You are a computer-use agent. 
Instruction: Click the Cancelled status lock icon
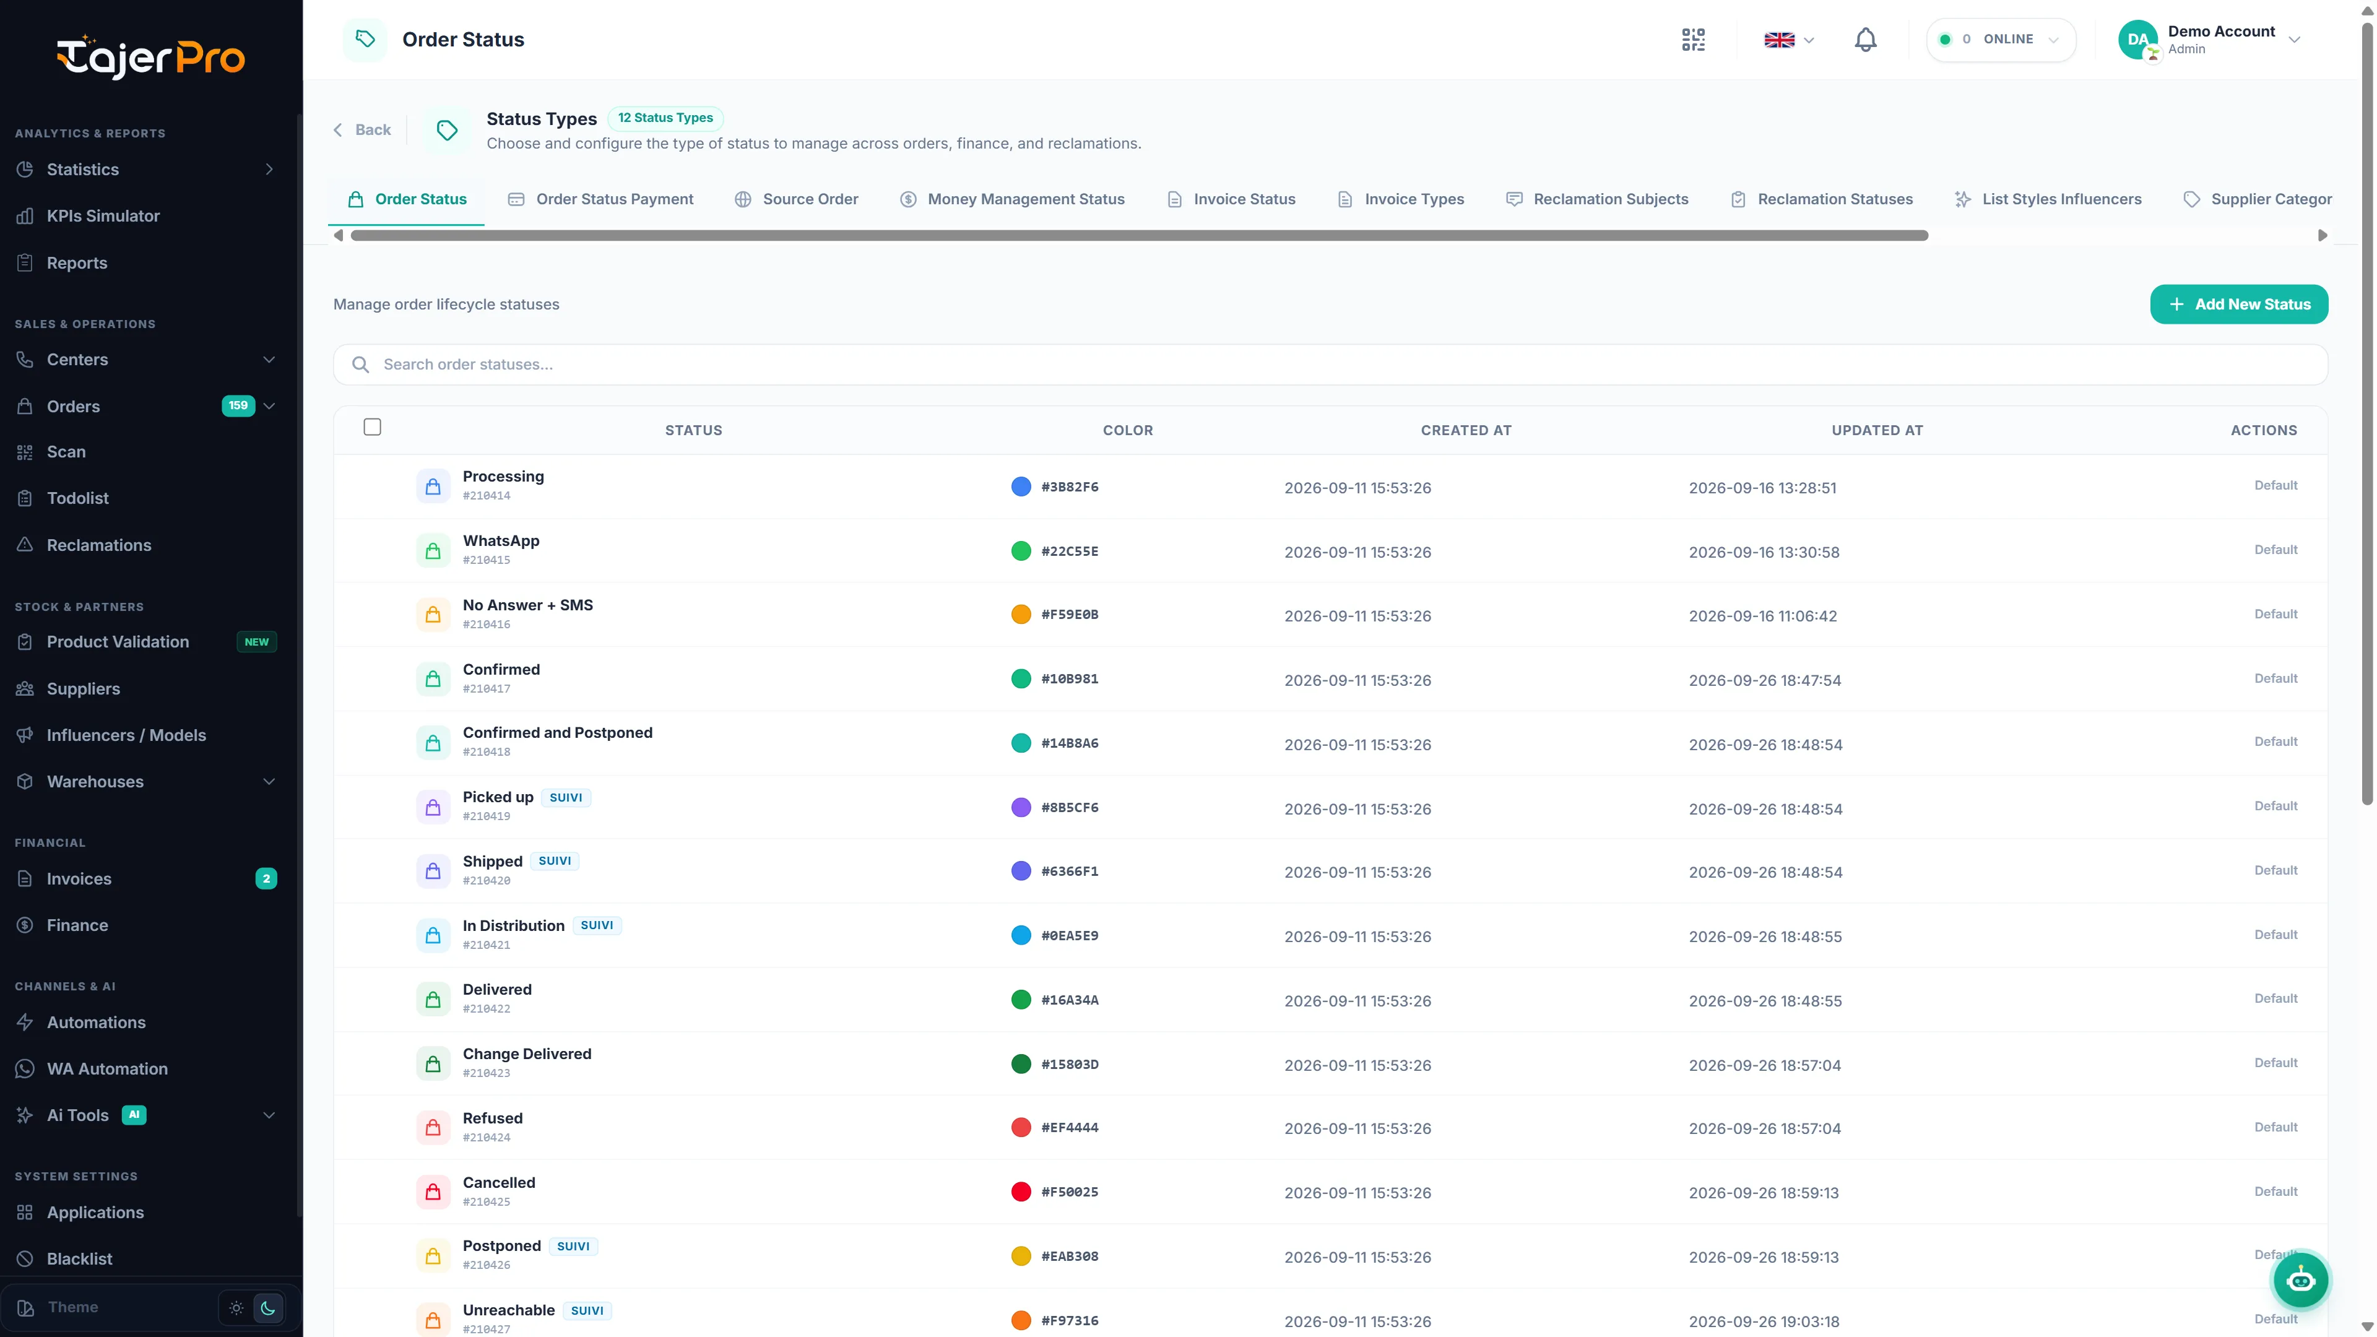point(433,1192)
